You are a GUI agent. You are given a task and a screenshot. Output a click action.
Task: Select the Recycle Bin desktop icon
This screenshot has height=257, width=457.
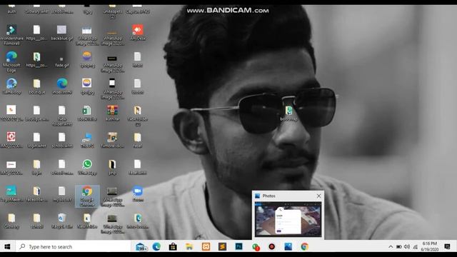point(62,221)
